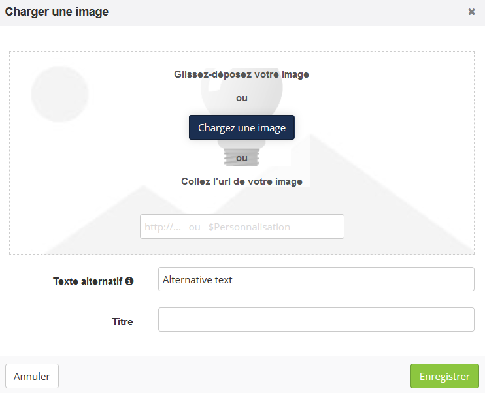Image resolution: width=485 pixels, height=393 pixels.
Task: Click the Charger une image dialog title
Action: click(x=57, y=12)
